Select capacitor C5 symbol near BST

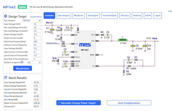pyautogui.click(x=108, y=35)
